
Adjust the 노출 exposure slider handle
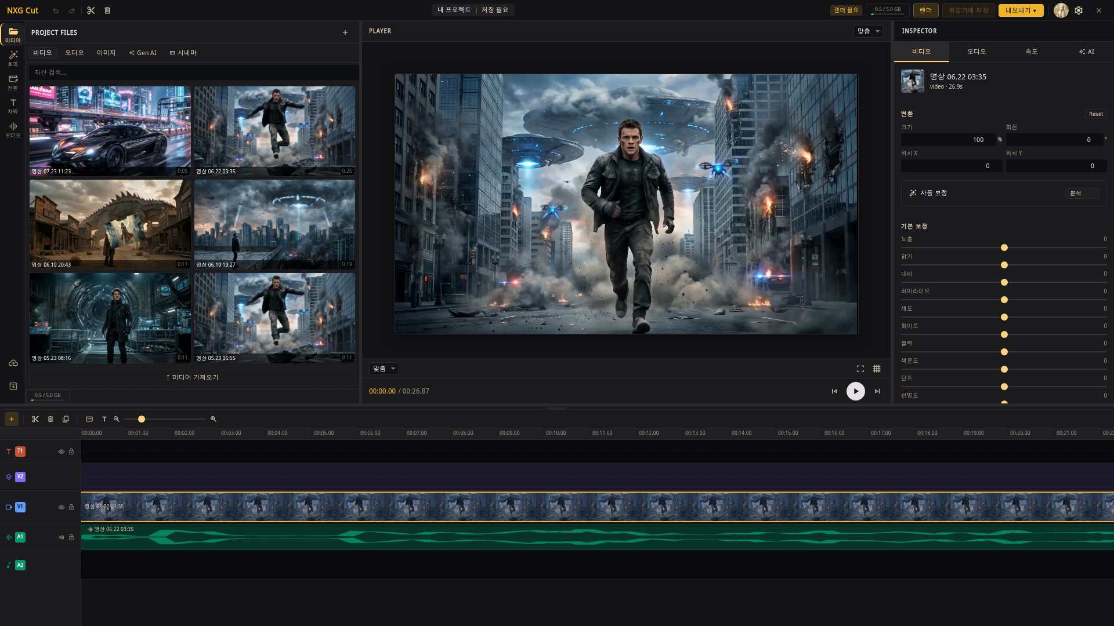[1004, 248]
